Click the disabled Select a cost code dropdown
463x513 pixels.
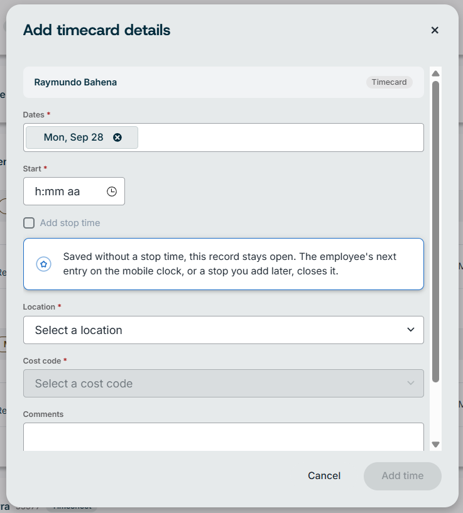click(223, 384)
